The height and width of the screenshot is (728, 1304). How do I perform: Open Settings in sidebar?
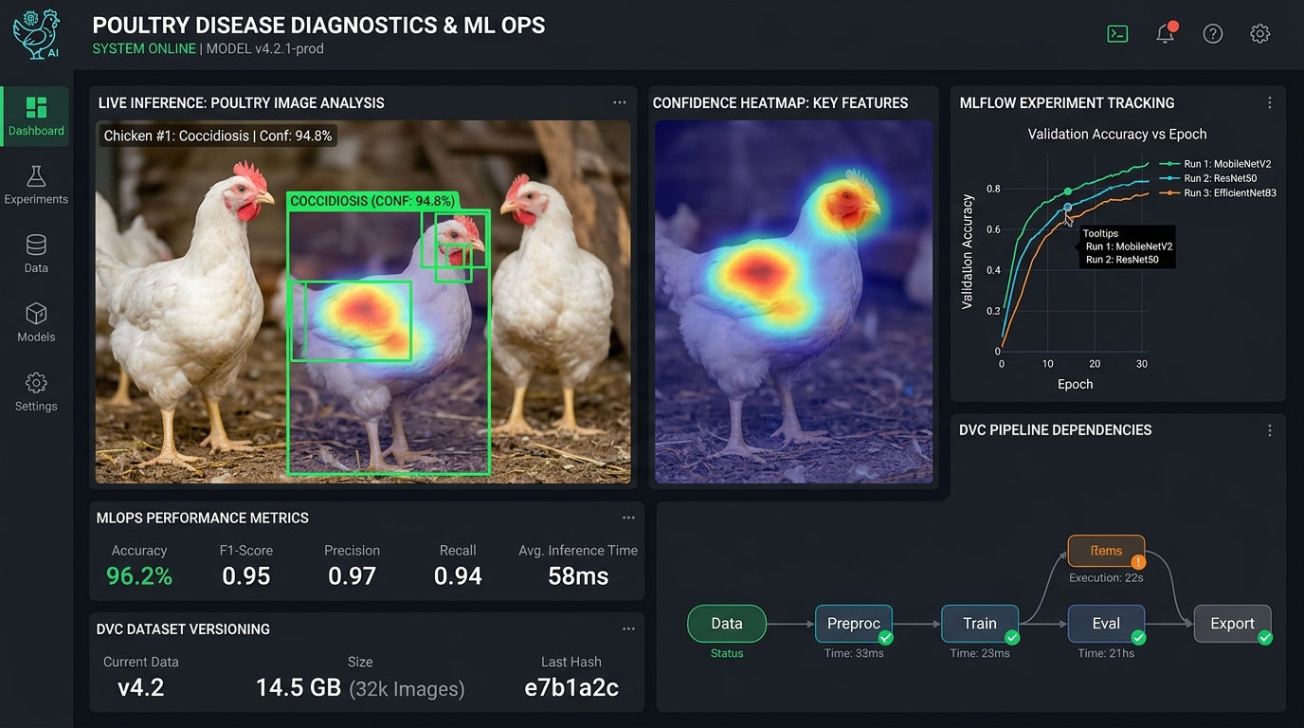point(36,392)
